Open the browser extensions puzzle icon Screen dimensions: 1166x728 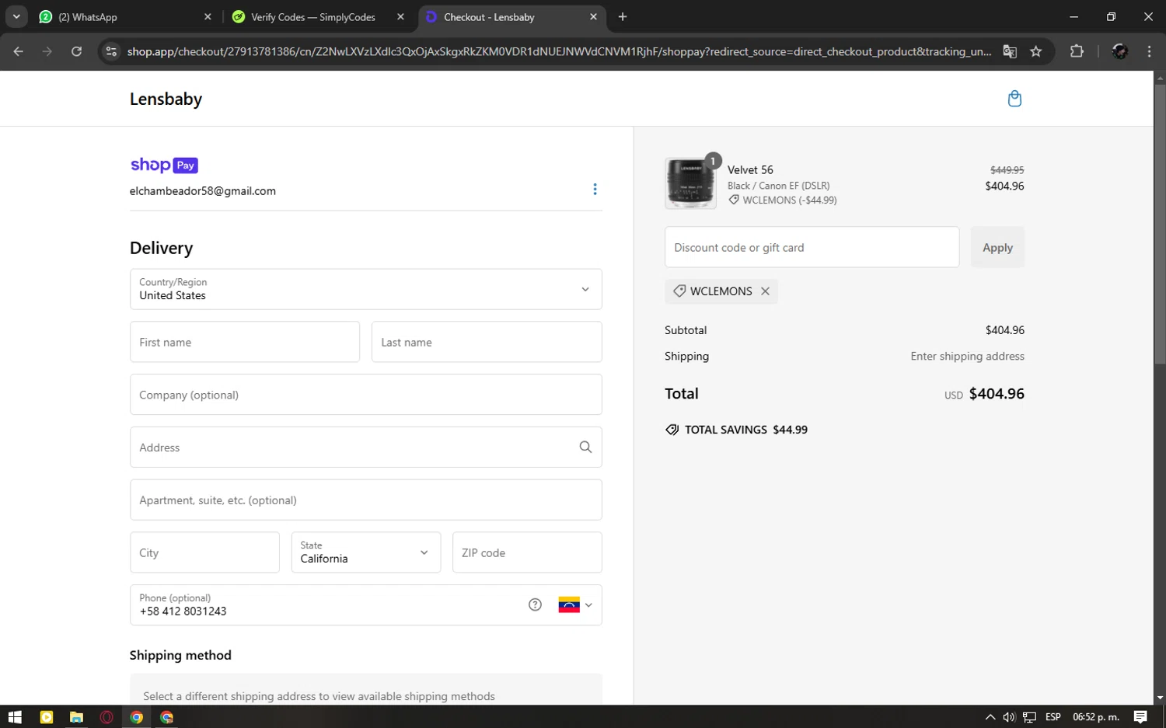[x=1077, y=51]
